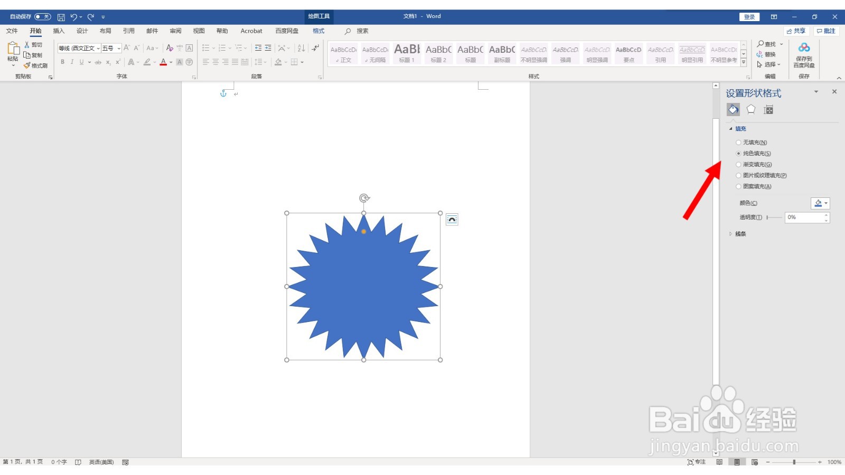Switch to the Layout (布局) tab
The height and width of the screenshot is (475, 845).
(x=105, y=31)
